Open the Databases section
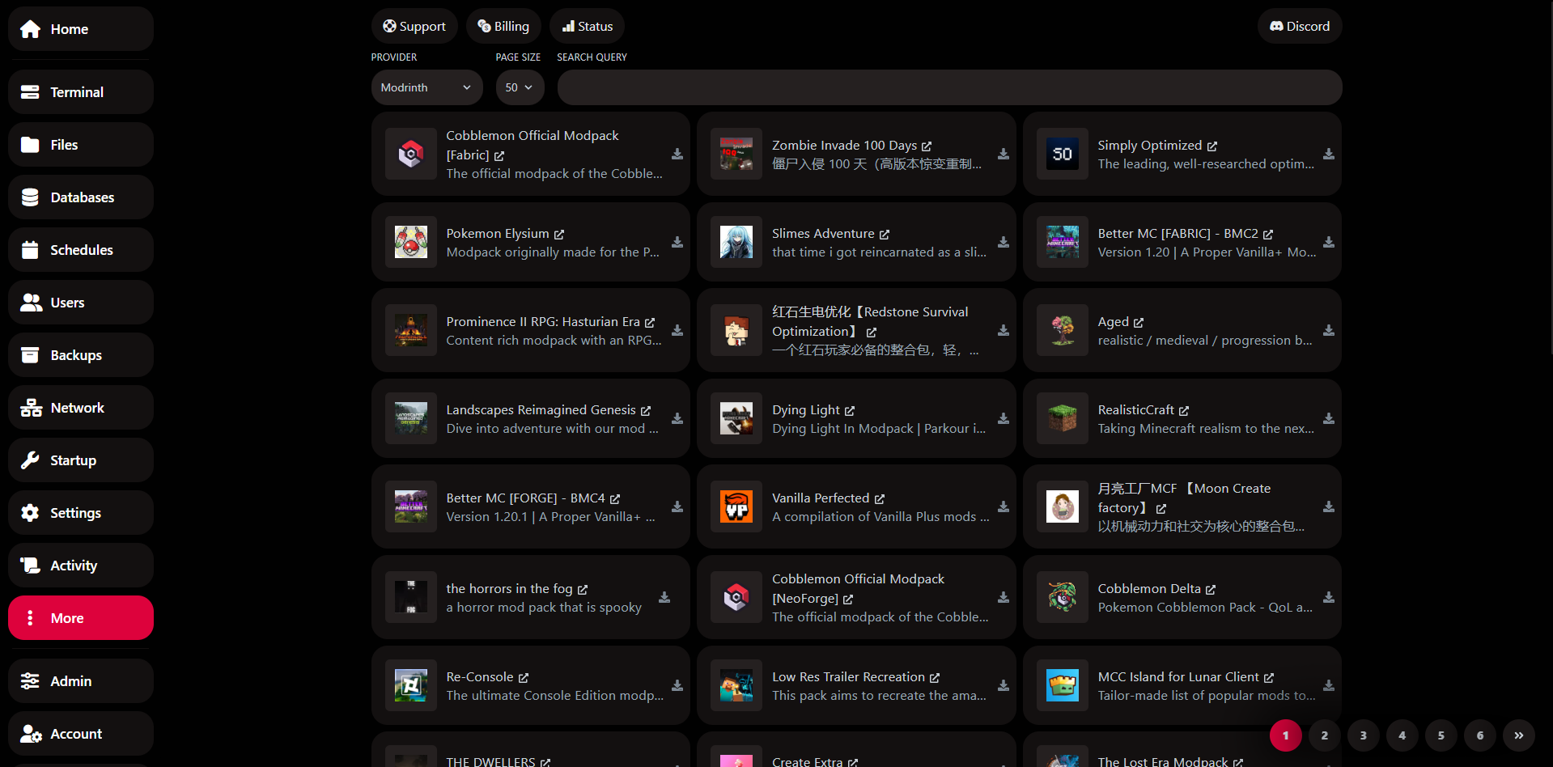Viewport: 1553px width, 767px height. (81, 197)
